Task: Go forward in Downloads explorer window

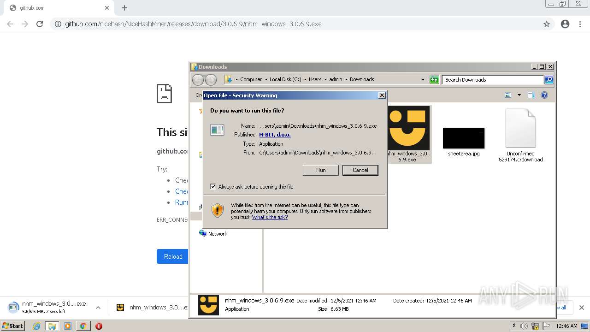Action: [x=211, y=80]
